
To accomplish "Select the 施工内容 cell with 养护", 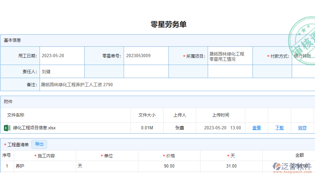I will pos(44,166).
